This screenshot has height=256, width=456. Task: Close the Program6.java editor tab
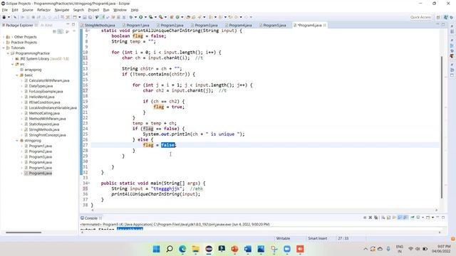pos(325,26)
